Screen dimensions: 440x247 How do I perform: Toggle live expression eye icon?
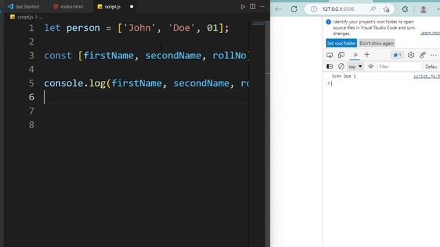click(371, 67)
